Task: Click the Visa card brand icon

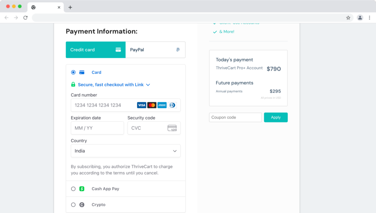Action: 141,105
